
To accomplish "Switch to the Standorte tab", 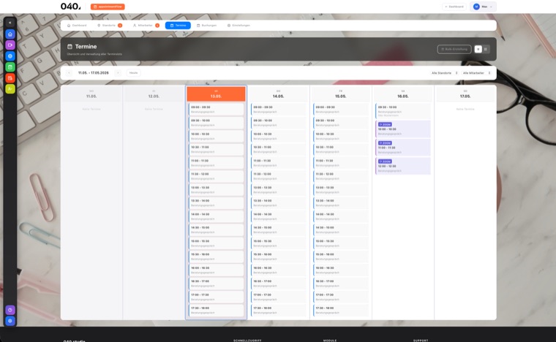I will [x=110, y=26].
